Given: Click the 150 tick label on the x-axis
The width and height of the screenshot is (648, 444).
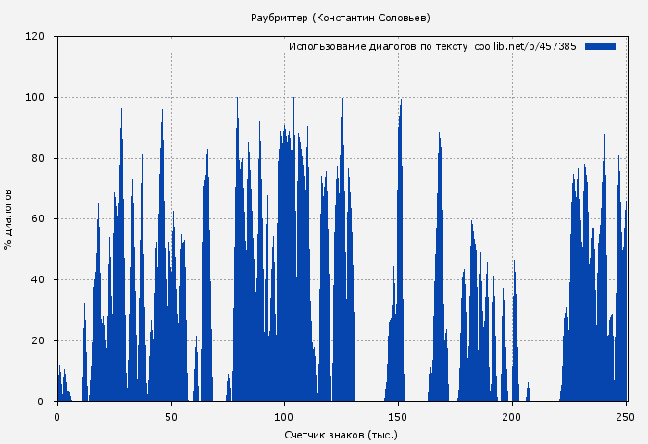Looking at the screenshot, I should pos(399,417).
